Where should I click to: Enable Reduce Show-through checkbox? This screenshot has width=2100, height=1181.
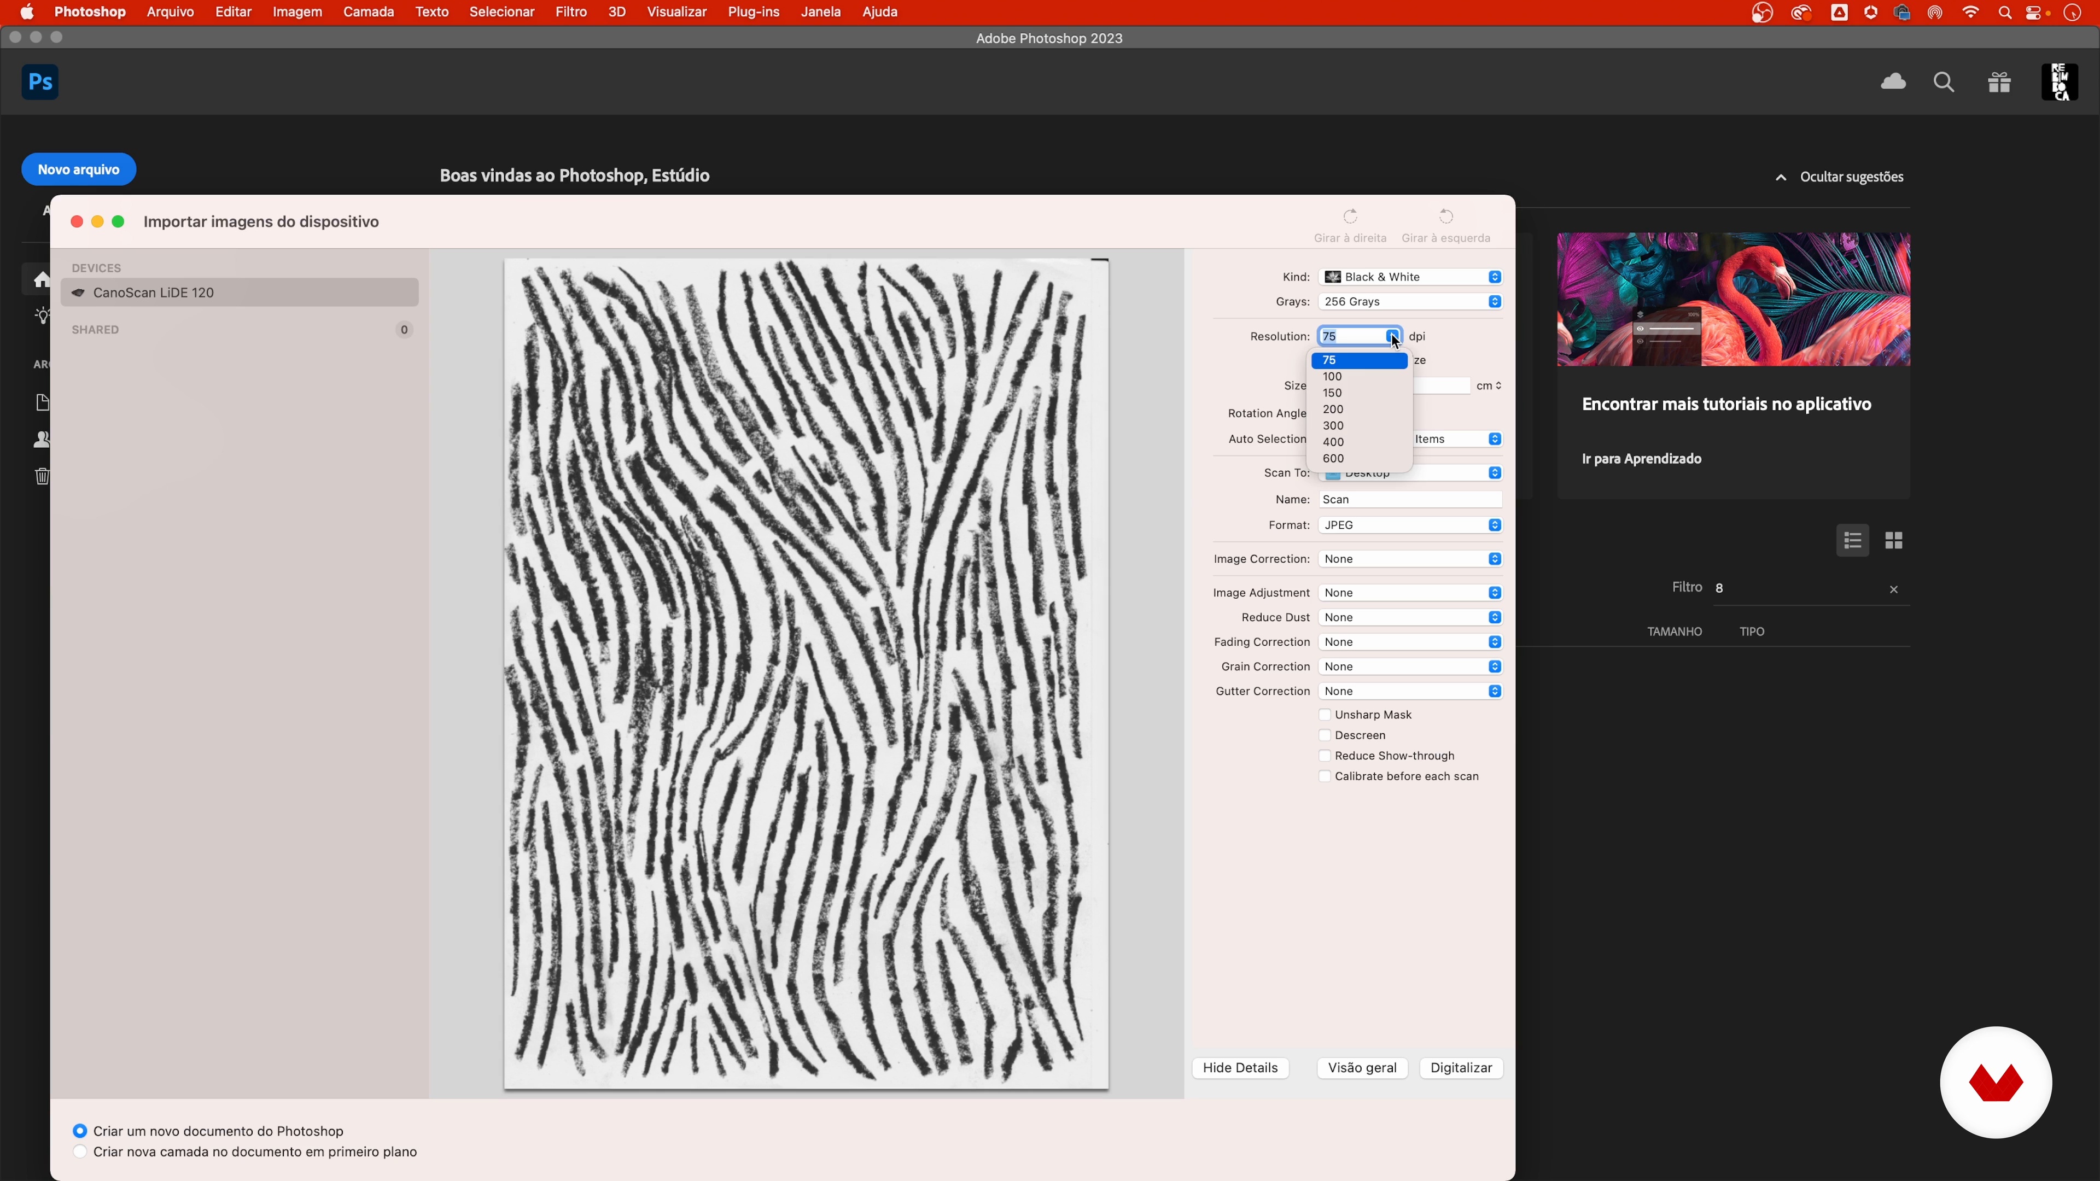pos(1325,756)
